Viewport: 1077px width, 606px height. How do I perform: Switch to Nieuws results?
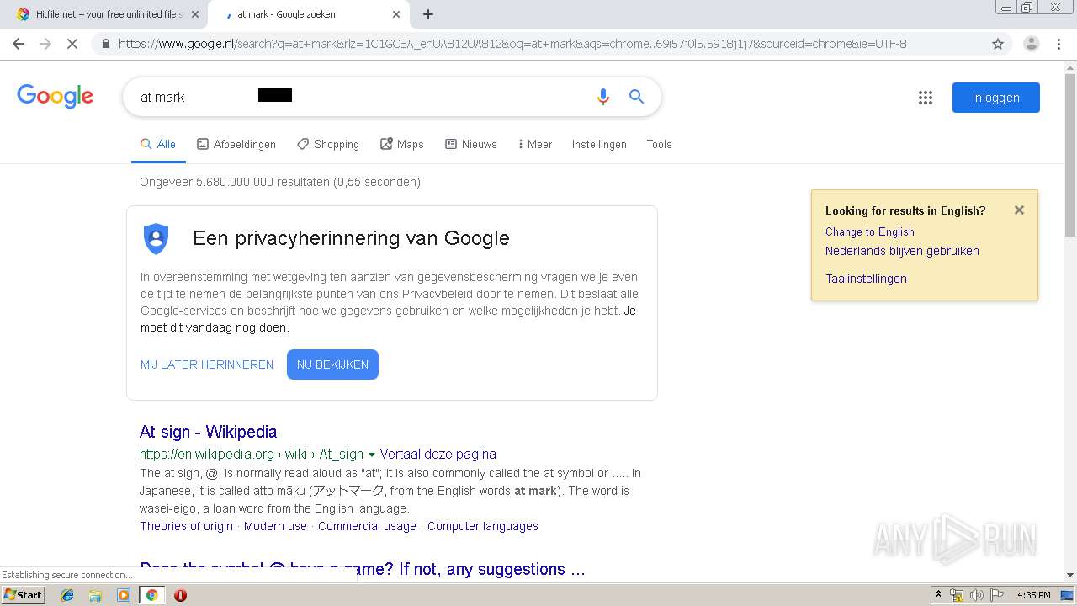coord(471,144)
